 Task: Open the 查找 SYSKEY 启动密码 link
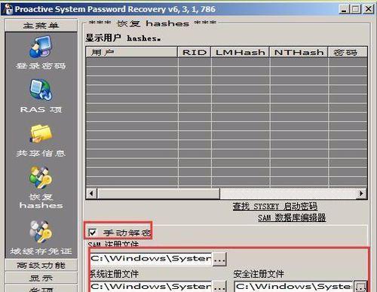click(x=274, y=206)
